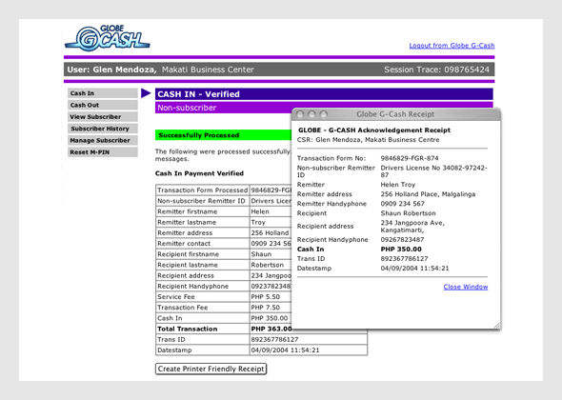The width and height of the screenshot is (562, 400).
Task: Select View Subscriber in sidebar
Action: (103, 117)
